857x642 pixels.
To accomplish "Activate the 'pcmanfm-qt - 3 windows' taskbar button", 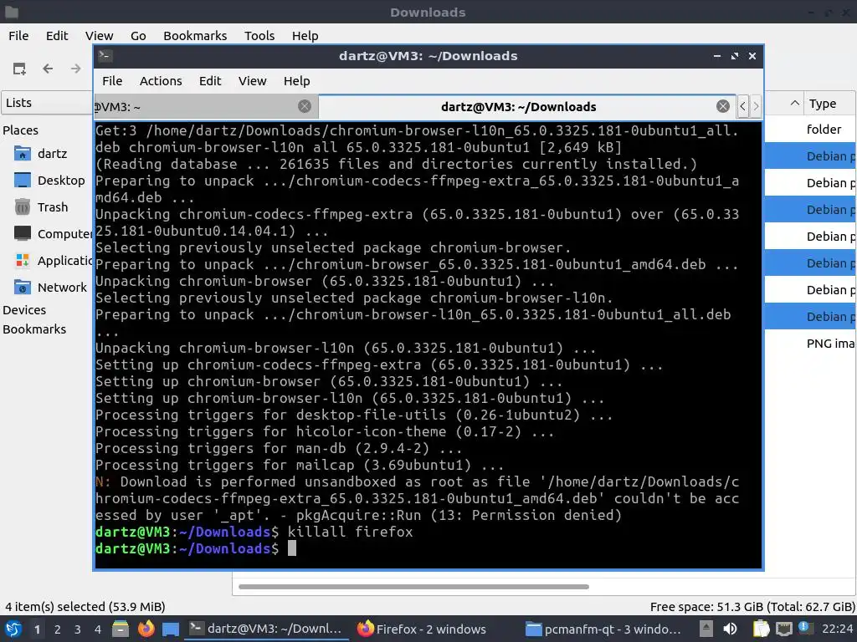I will pyautogui.click(x=603, y=629).
